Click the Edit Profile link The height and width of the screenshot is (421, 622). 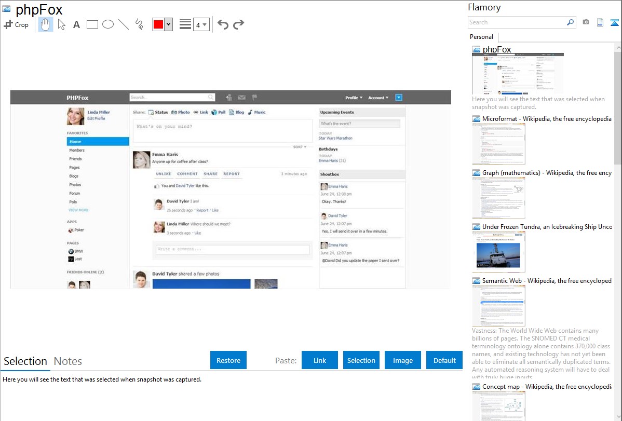pyautogui.click(x=97, y=118)
